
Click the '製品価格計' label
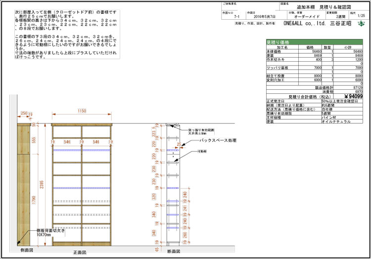[324, 88]
